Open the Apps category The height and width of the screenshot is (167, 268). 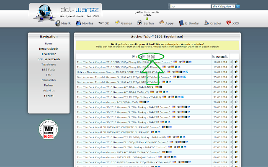pyautogui.click(x=166, y=23)
